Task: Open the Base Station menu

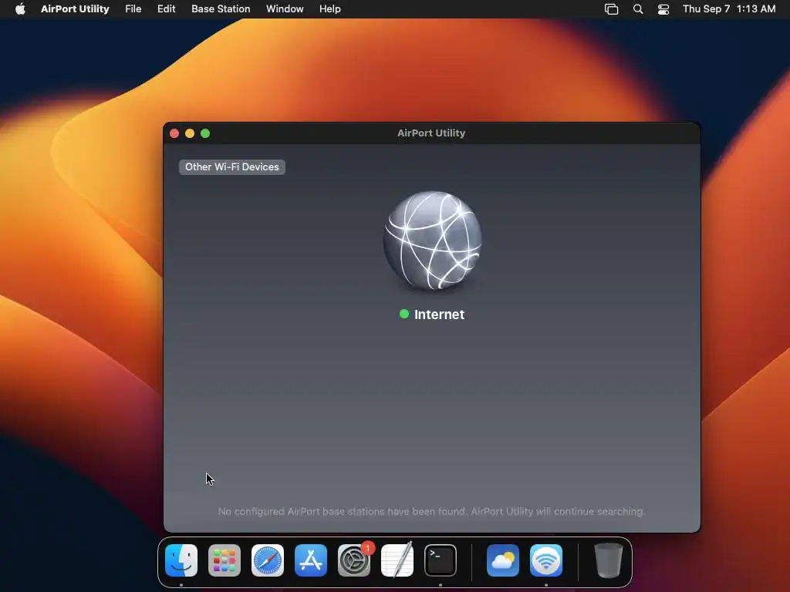Action: [221, 8]
